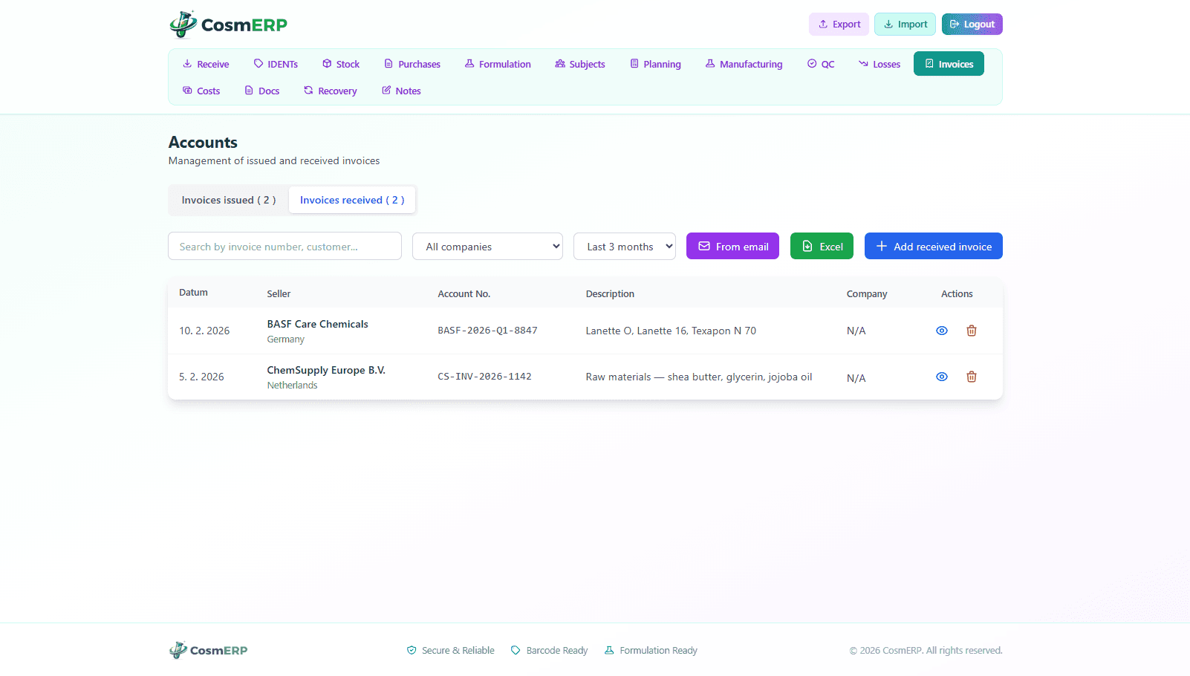This screenshot has width=1190, height=676.
Task: Select the Invoices received tab
Action: (x=352, y=200)
